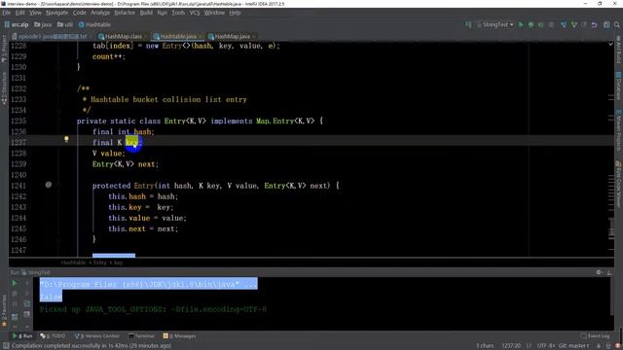
Task: Collapse the Javadoc comment at line 1232
Action: click(x=58, y=88)
